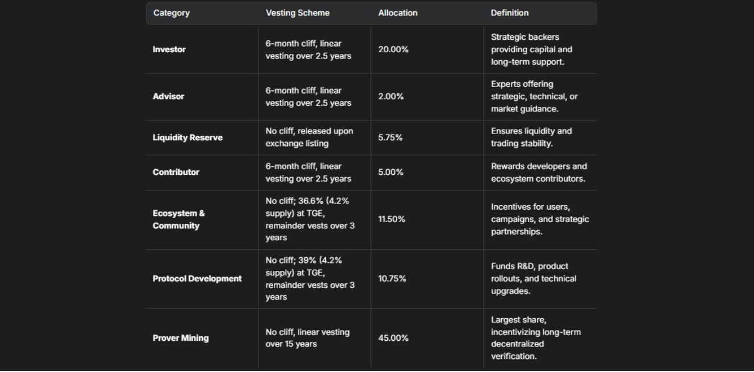
Task: Click the Contributor row label
Action: [176, 172]
